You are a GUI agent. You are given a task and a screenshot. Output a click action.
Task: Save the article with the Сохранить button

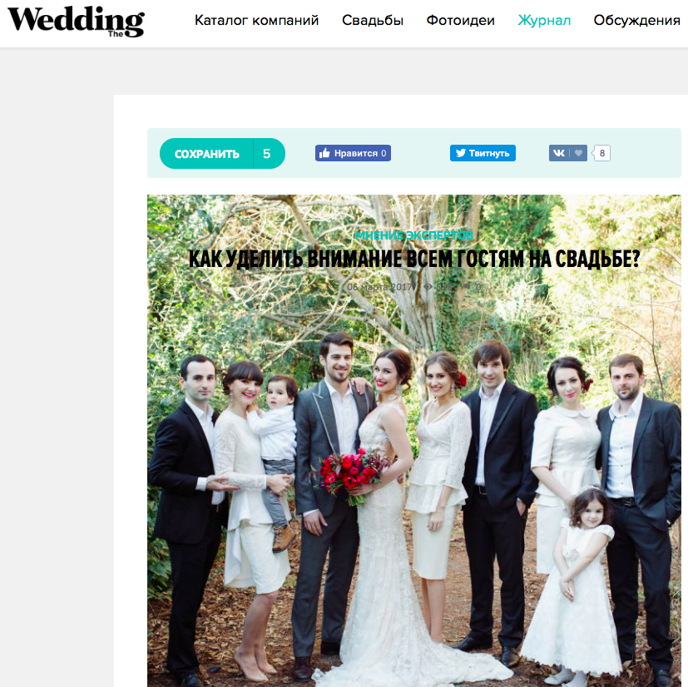206,154
